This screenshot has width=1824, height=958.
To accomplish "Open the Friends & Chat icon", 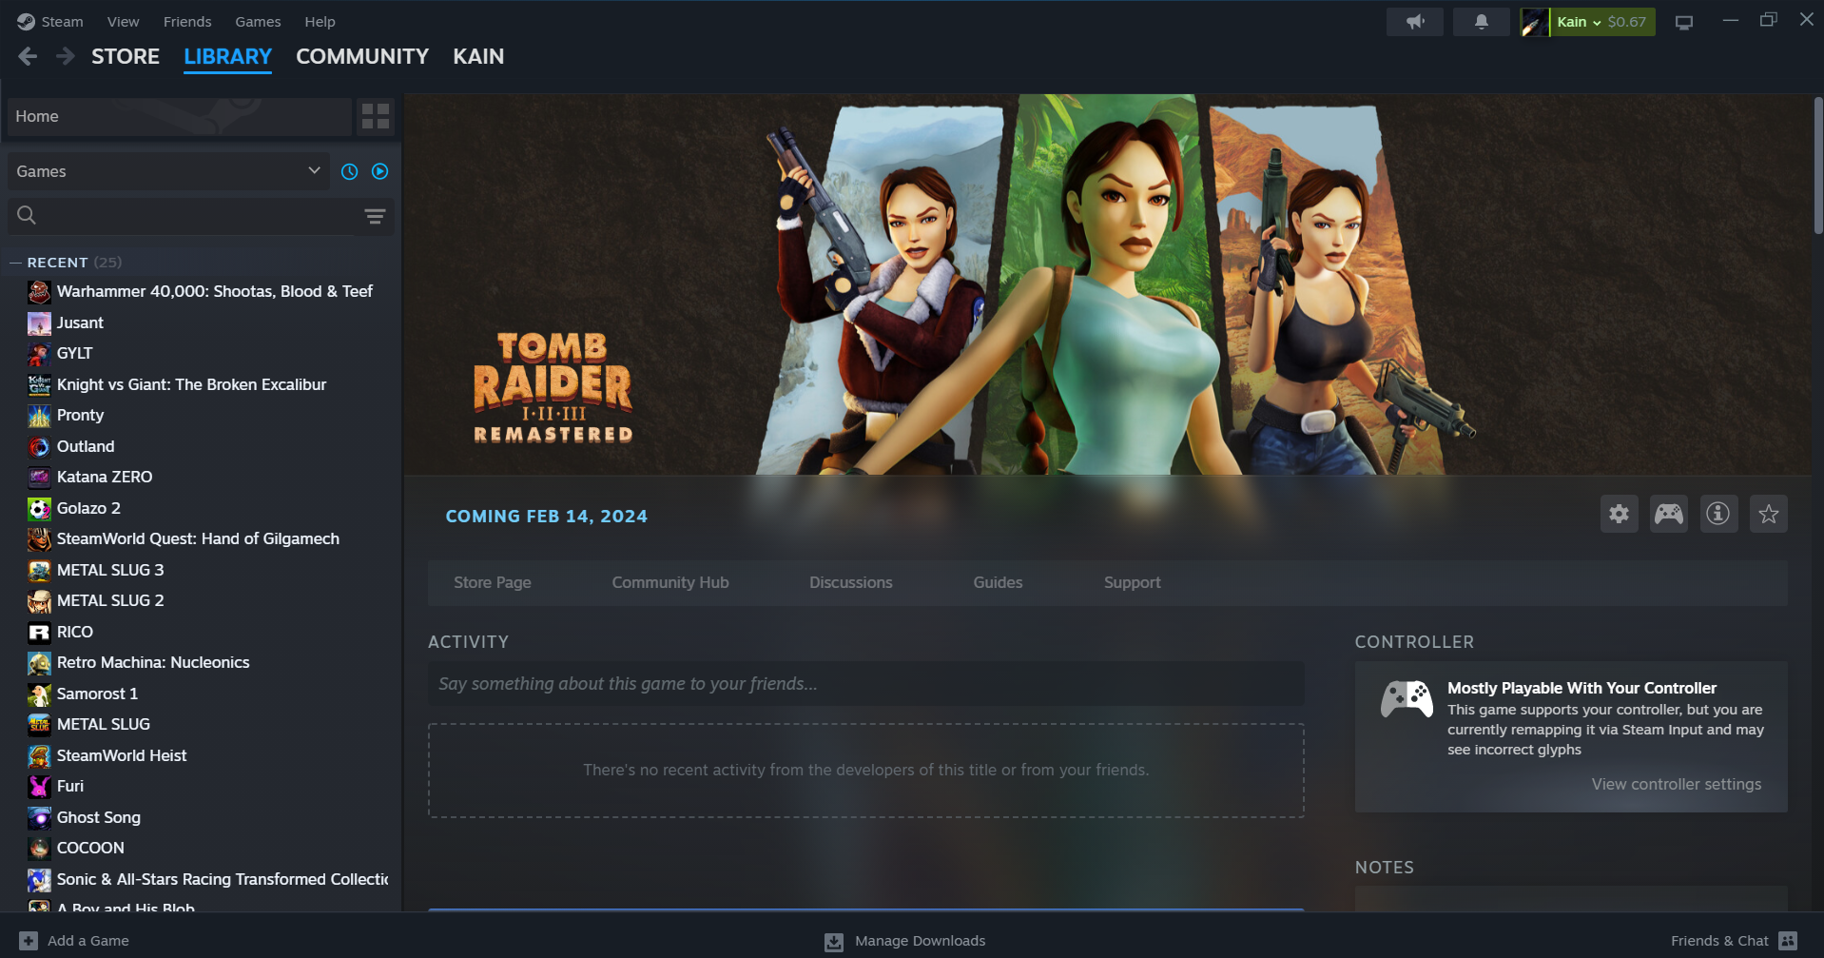I will (x=1788, y=941).
